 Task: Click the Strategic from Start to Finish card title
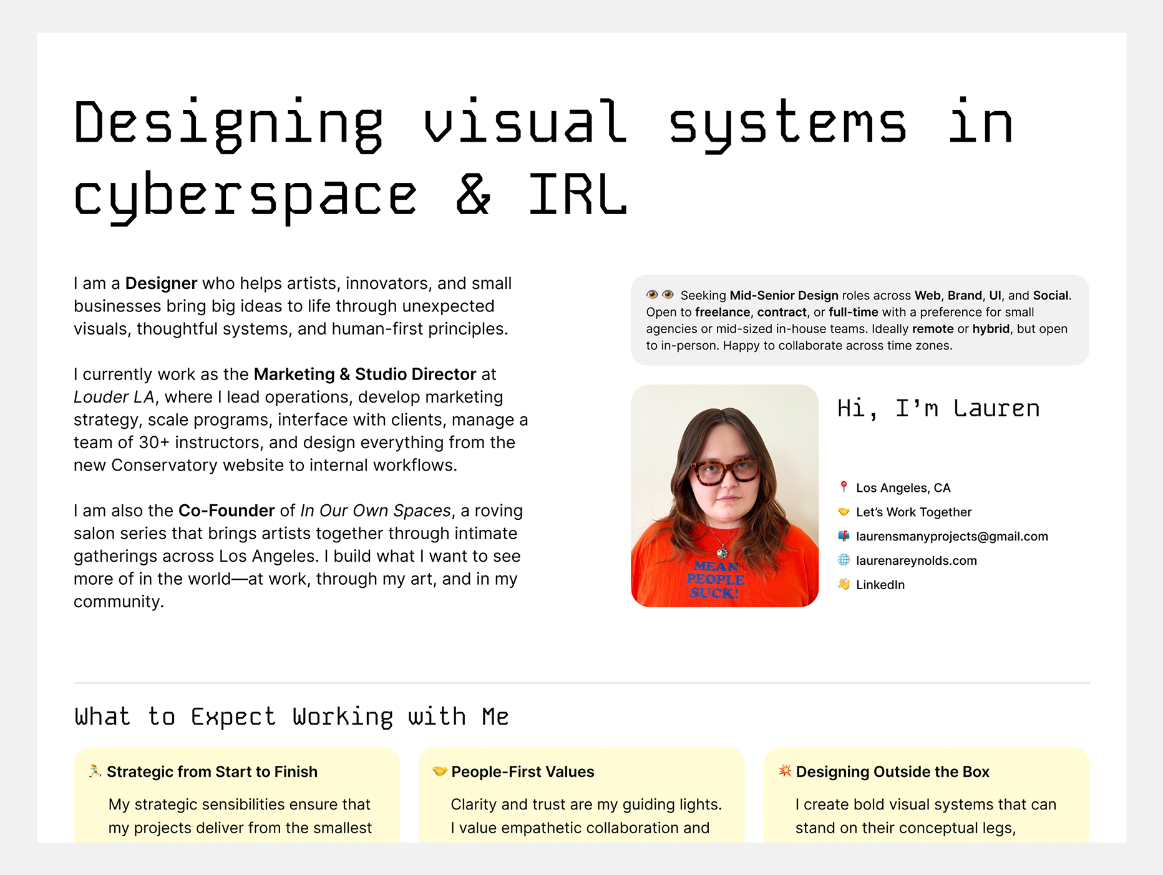coord(212,772)
